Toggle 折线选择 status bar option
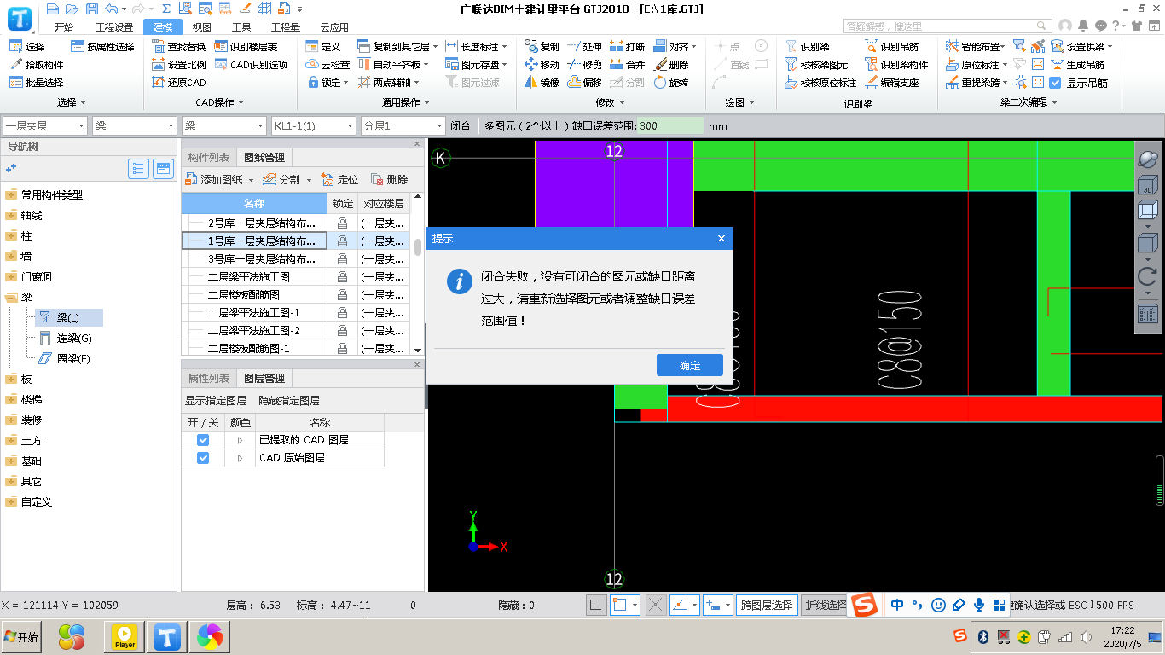 coord(824,606)
